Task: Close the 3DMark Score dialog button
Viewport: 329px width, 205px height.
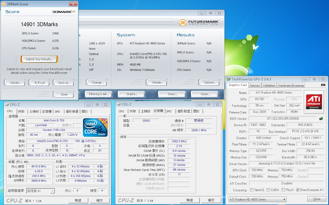Action: pos(64,94)
